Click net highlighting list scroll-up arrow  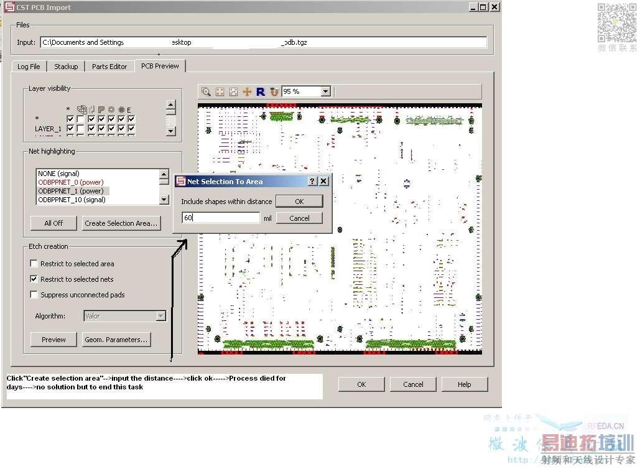pyautogui.click(x=164, y=174)
